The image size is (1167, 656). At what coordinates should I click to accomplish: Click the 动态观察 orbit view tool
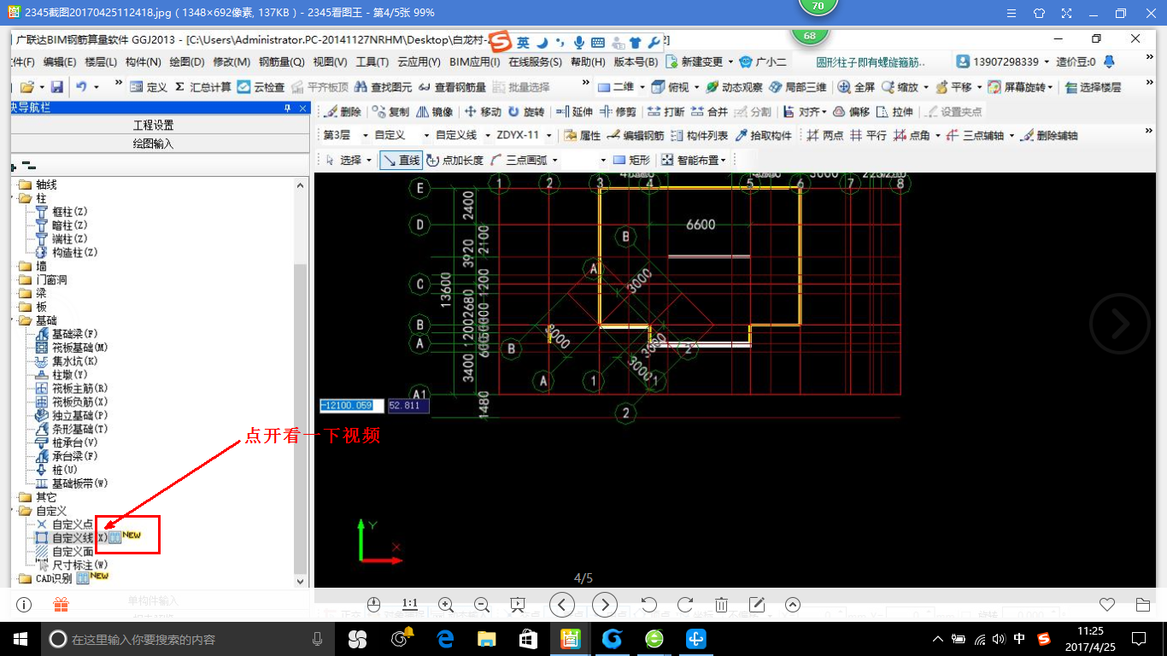734,87
